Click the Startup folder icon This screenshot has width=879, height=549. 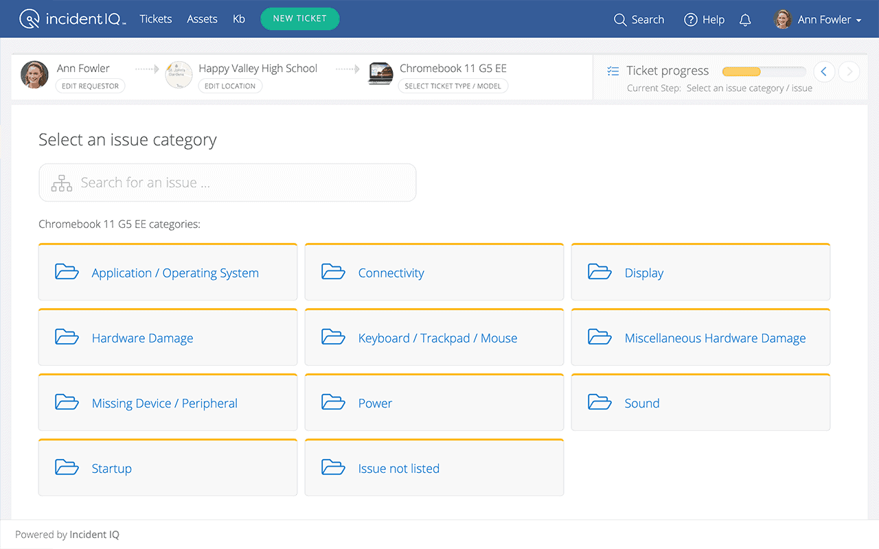coord(67,467)
